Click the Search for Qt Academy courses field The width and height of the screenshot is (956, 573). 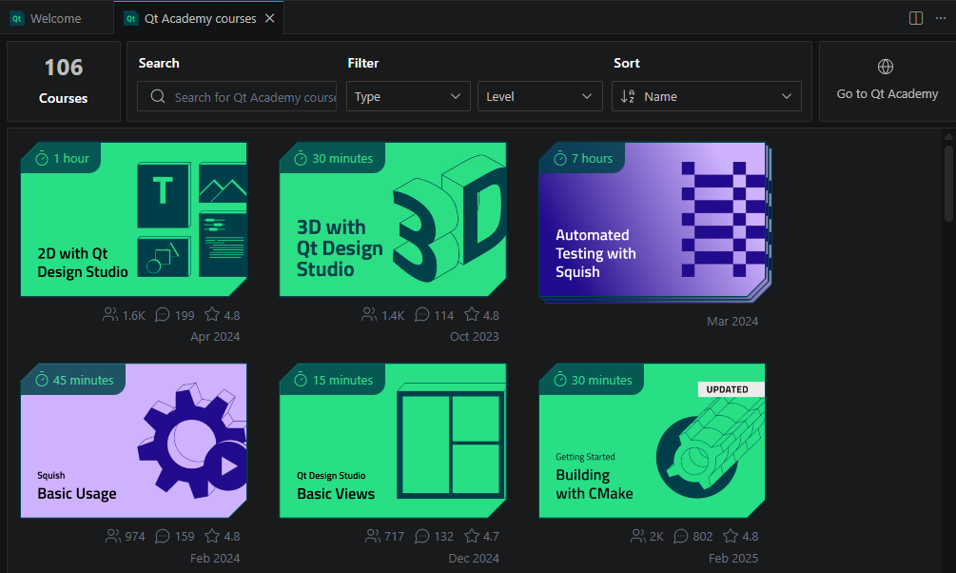(x=237, y=96)
